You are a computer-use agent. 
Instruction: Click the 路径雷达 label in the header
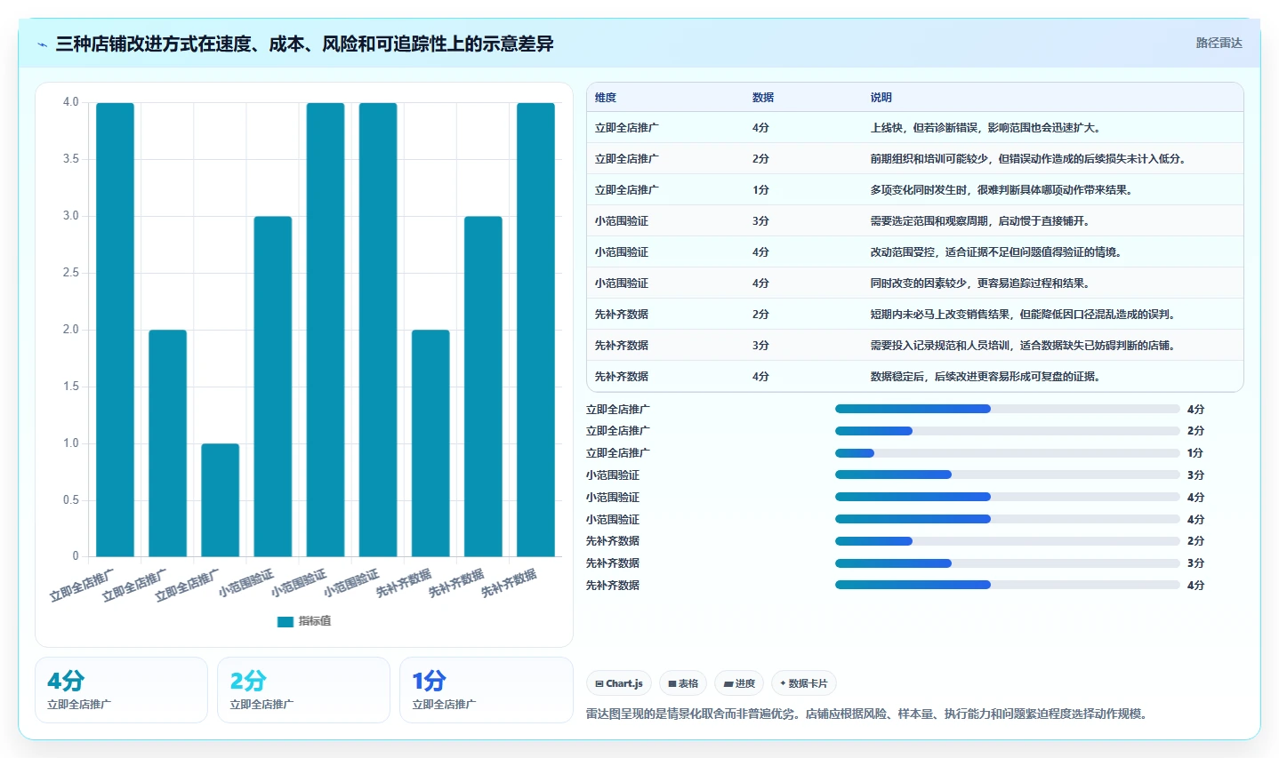[x=1219, y=43]
